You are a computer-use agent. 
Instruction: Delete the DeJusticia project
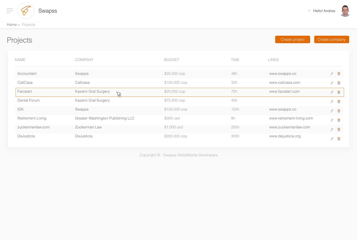[339, 139]
